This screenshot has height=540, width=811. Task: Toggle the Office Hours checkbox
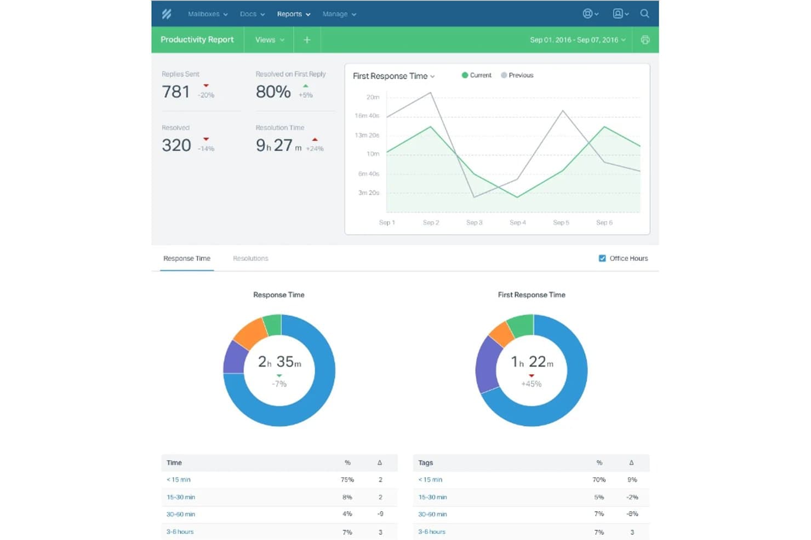pos(602,258)
